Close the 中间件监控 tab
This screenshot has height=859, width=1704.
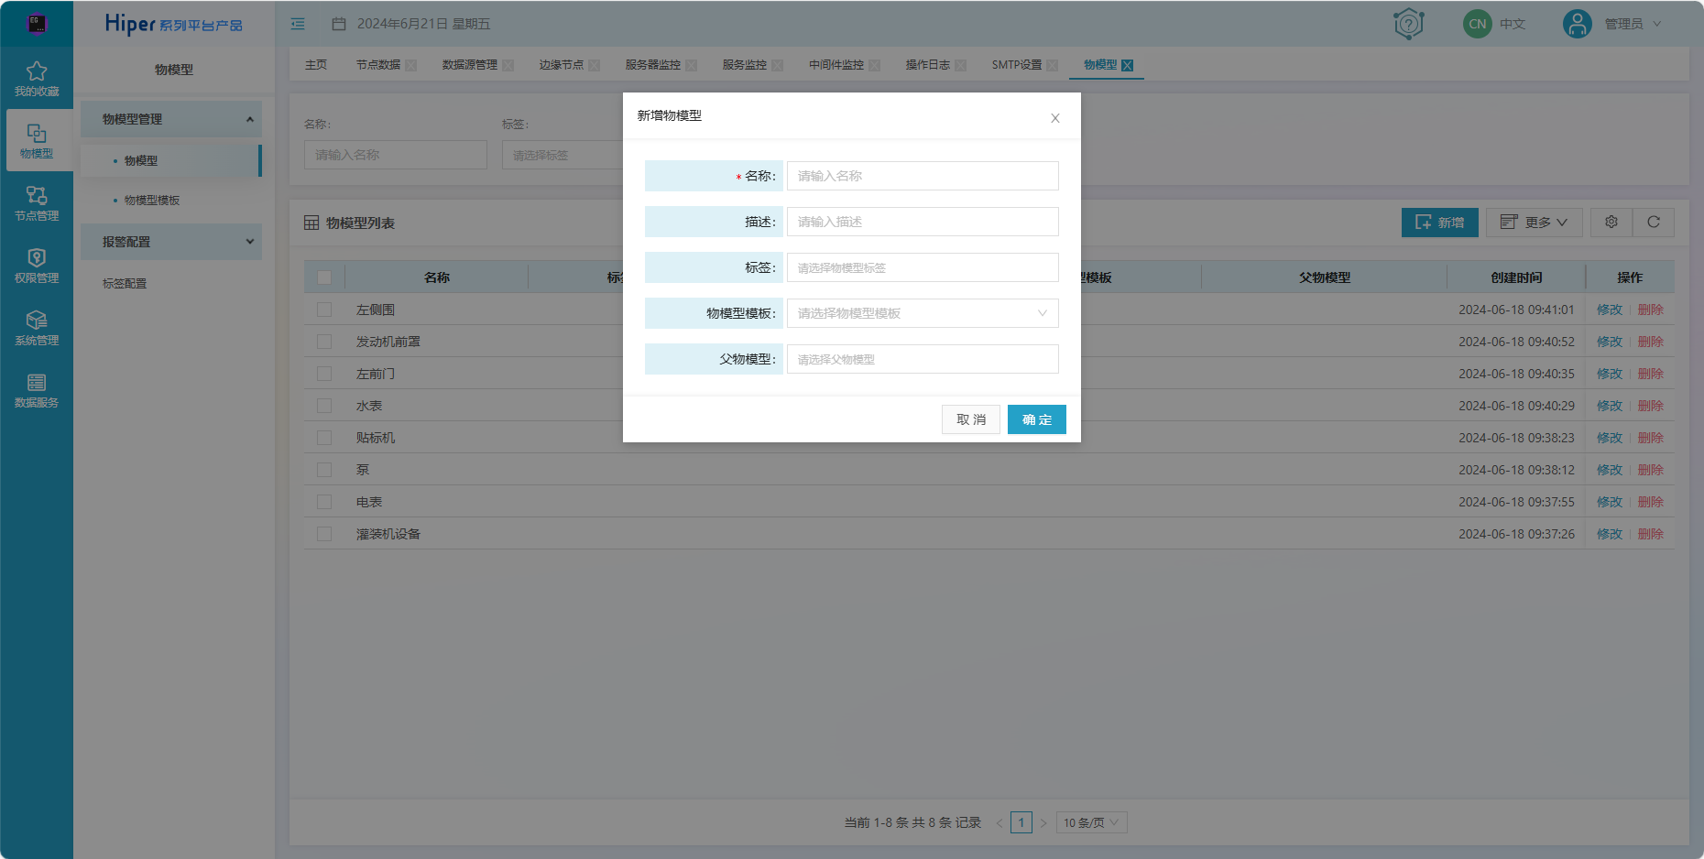(875, 65)
